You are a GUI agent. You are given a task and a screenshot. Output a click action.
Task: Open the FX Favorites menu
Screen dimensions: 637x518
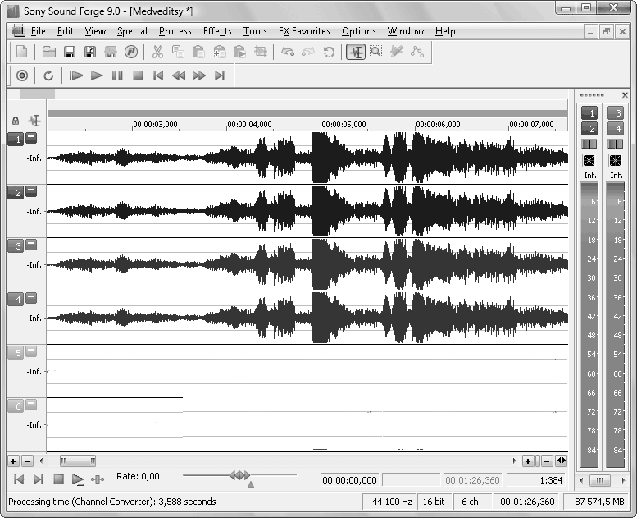[x=304, y=31]
